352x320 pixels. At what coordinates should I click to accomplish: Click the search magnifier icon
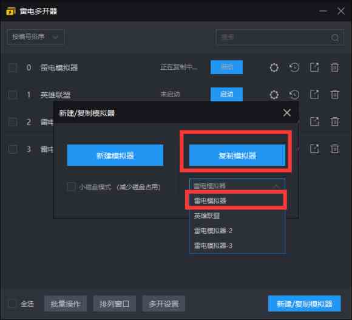click(335, 38)
